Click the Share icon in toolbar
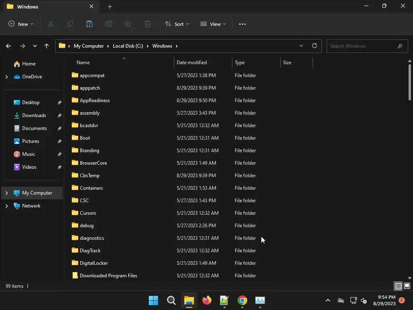The width and height of the screenshot is (413, 310). pyautogui.click(x=128, y=24)
